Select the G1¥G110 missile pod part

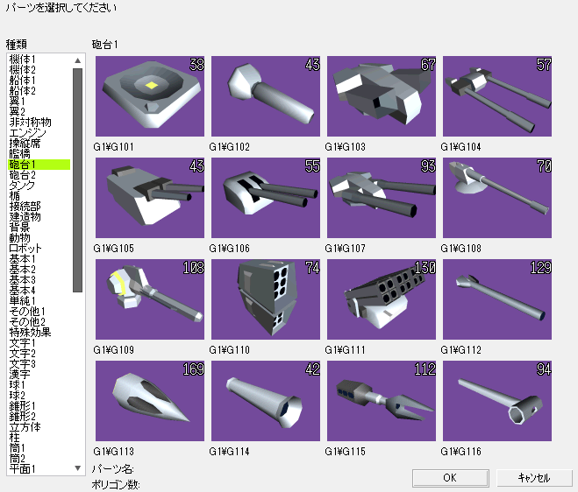click(x=266, y=299)
